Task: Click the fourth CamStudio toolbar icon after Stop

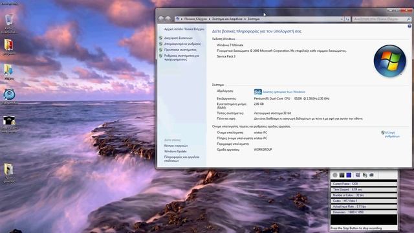Action: pos(358,175)
